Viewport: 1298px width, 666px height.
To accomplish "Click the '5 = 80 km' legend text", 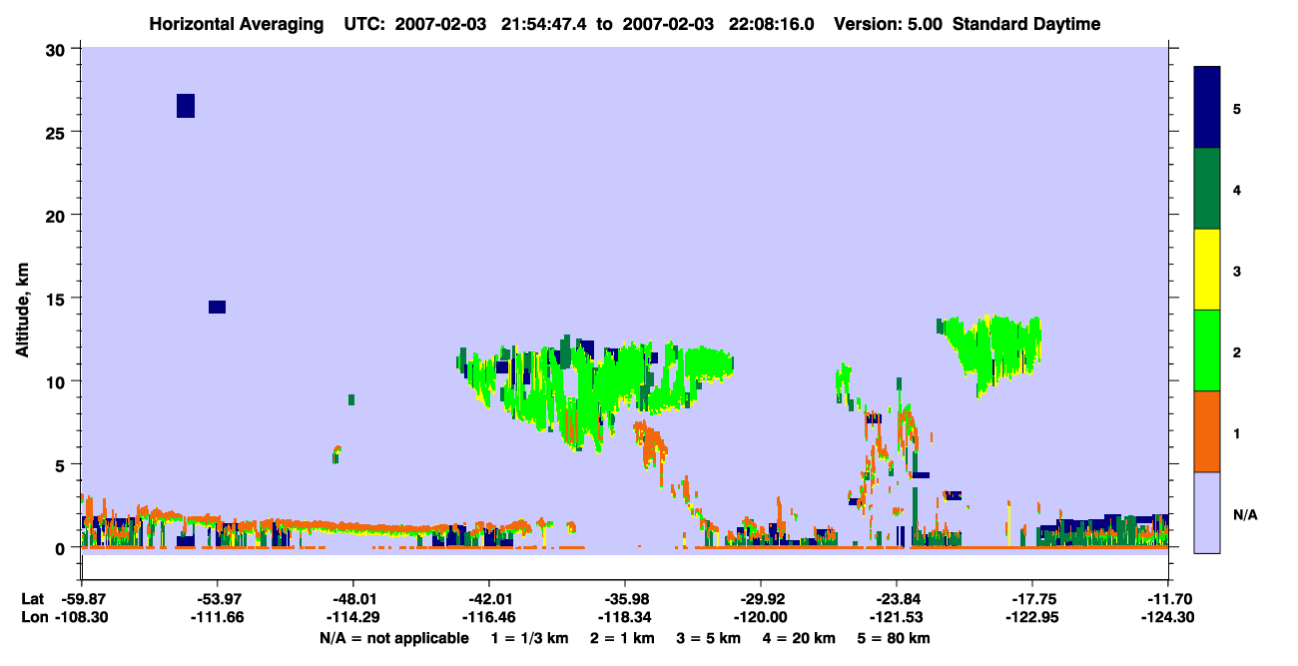I will click(x=895, y=638).
